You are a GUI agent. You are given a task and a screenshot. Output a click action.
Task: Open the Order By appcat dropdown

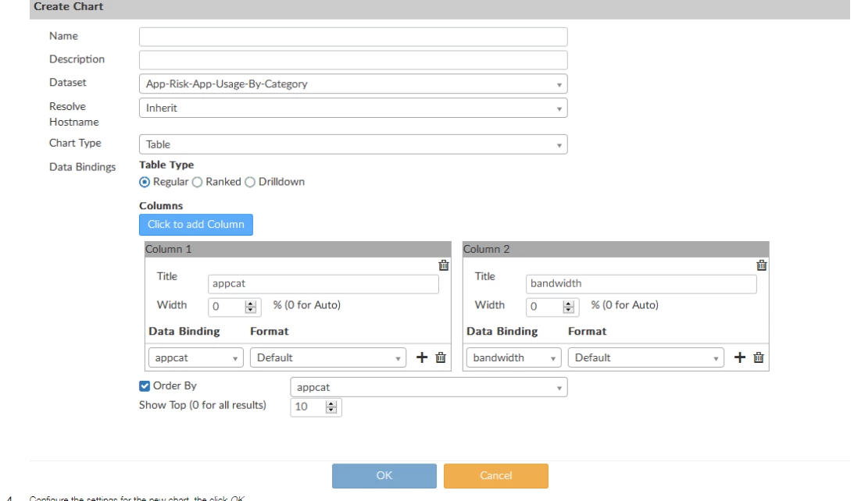point(429,387)
